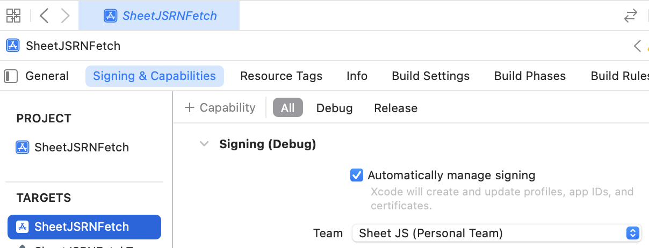Go back with the left navigation arrow
Viewport: 649px width, 248px height.
click(45, 16)
